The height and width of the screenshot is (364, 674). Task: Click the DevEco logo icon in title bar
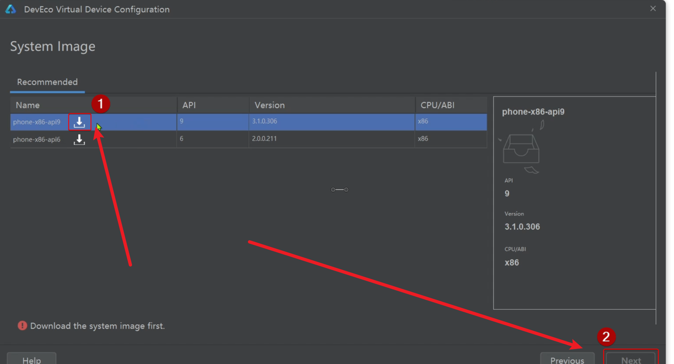[11, 9]
